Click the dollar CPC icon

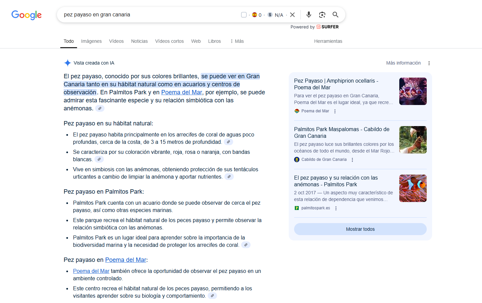pos(270,15)
